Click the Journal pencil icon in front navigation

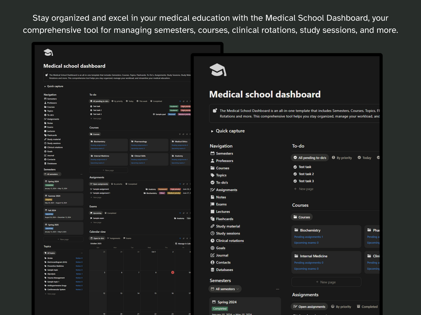point(212,255)
